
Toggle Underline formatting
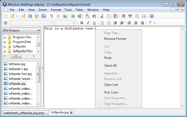[x=95, y=23]
